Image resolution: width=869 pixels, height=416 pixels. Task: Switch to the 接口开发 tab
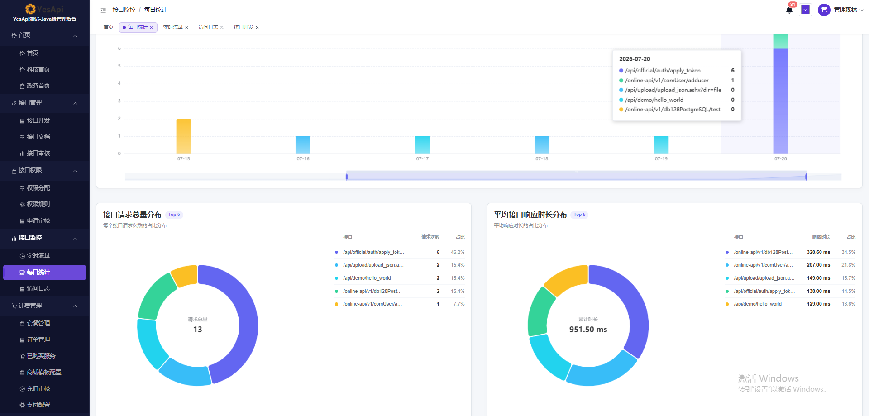pos(244,27)
